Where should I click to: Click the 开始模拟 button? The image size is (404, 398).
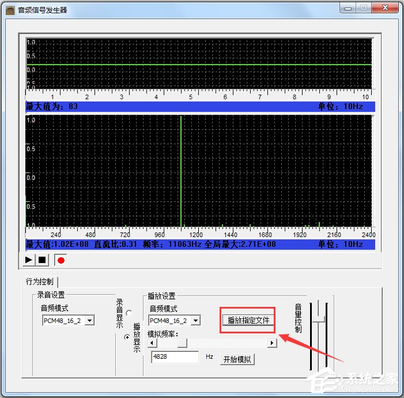[237, 359]
